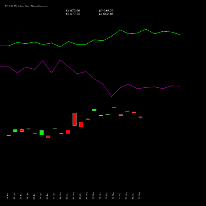This screenshot has height=206, width=206.
Task: Click the close price value C: 675.00
Action: pyautogui.click(x=73, y=11)
